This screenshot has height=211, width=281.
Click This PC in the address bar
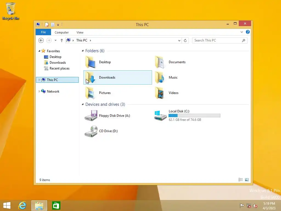click(82, 40)
